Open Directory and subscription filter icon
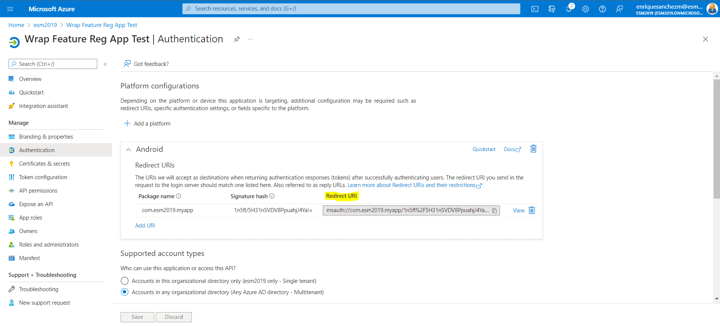Image resolution: width=720 pixels, height=326 pixels. point(552,9)
